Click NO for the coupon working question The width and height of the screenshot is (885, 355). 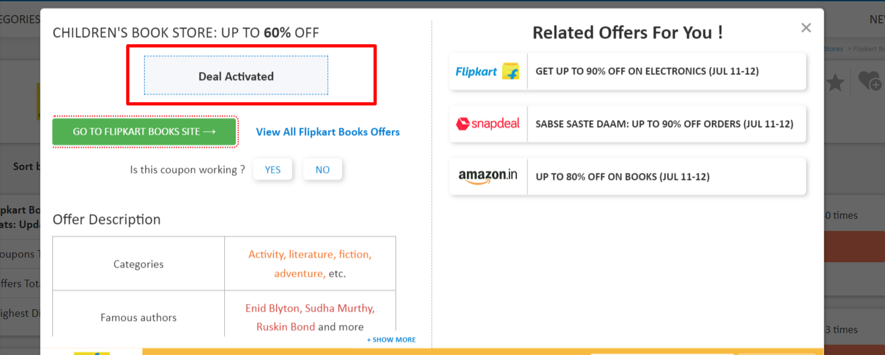(x=322, y=169)
